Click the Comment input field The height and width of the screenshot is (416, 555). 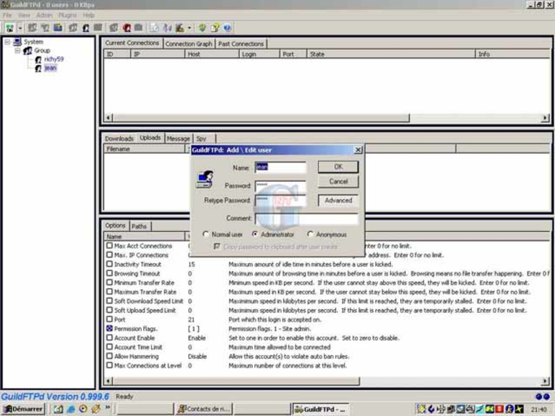click(306, 218)
